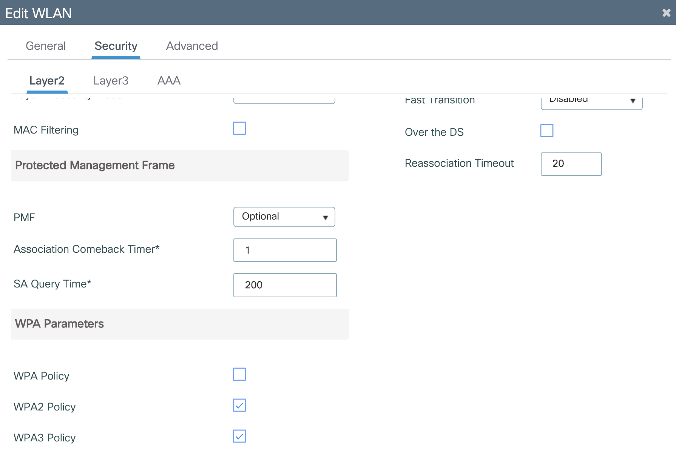Viewport: 676px width, 455px height.
Task: Click the PMF dropdown arrow
Action: 325,217
